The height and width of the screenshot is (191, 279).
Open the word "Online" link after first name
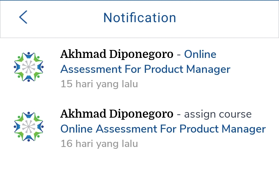pos(200,54)
